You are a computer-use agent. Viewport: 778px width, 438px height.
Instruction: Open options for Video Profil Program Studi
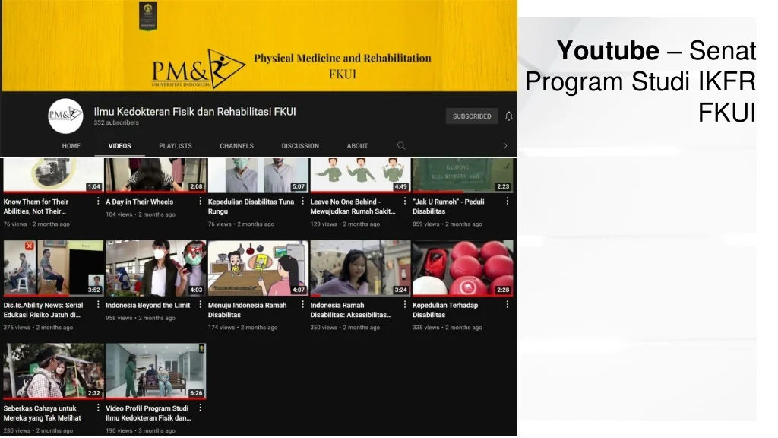[200, 408]
